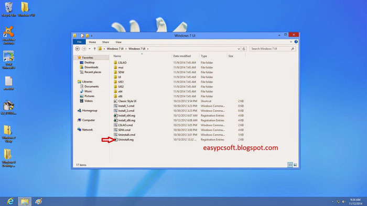Viewport: 367px width, 206px height.
Task: Go up one folder level
Action: (94, 49)
